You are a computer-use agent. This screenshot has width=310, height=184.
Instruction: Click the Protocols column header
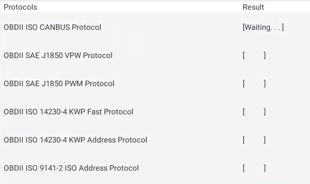point(21,7)
